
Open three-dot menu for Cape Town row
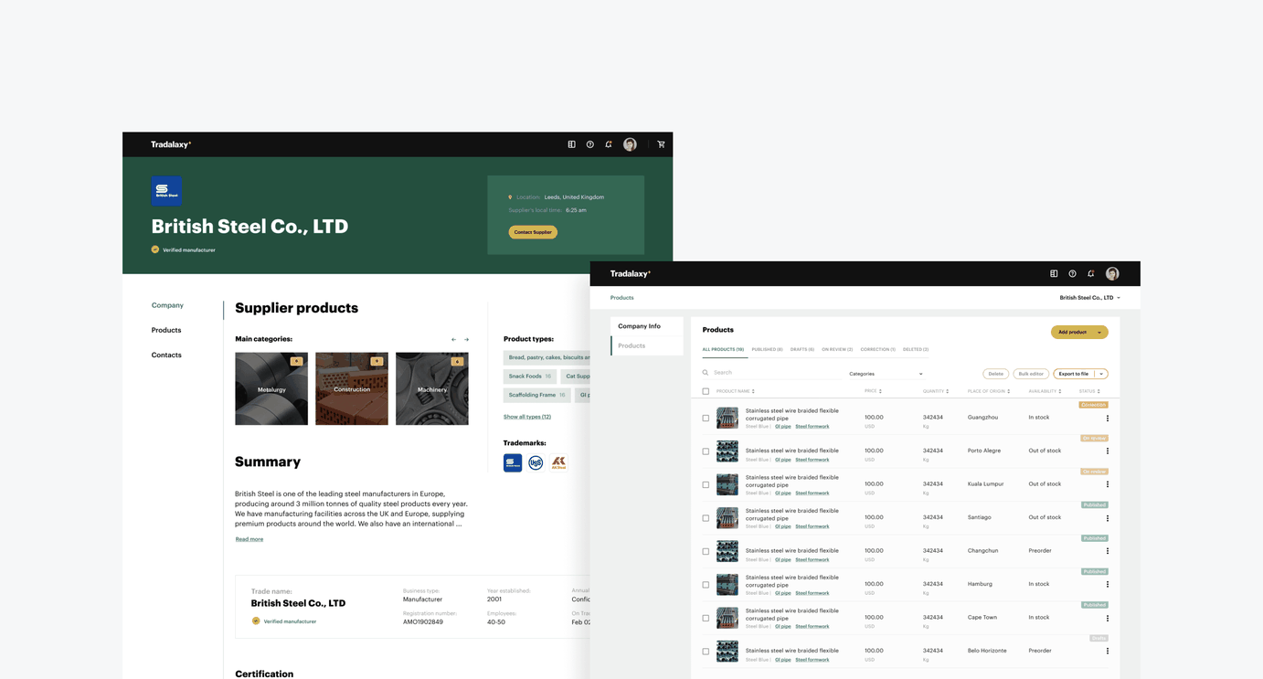coord(1108,618)
